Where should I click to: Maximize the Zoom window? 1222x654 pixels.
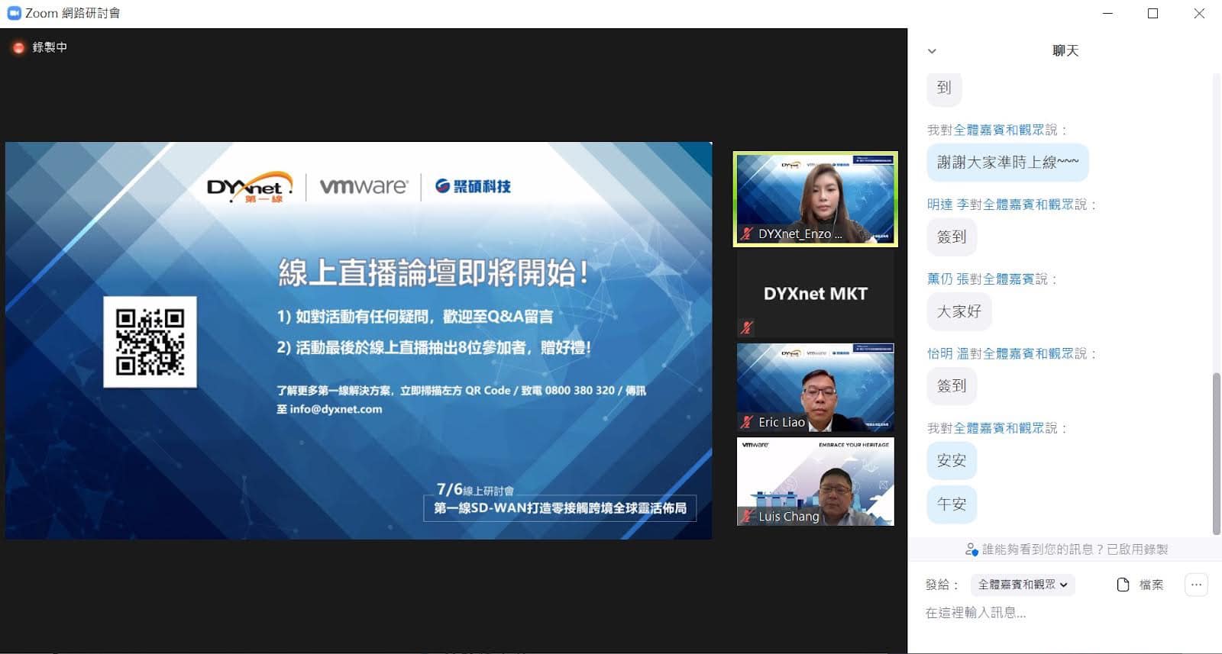coord(1152,14)
